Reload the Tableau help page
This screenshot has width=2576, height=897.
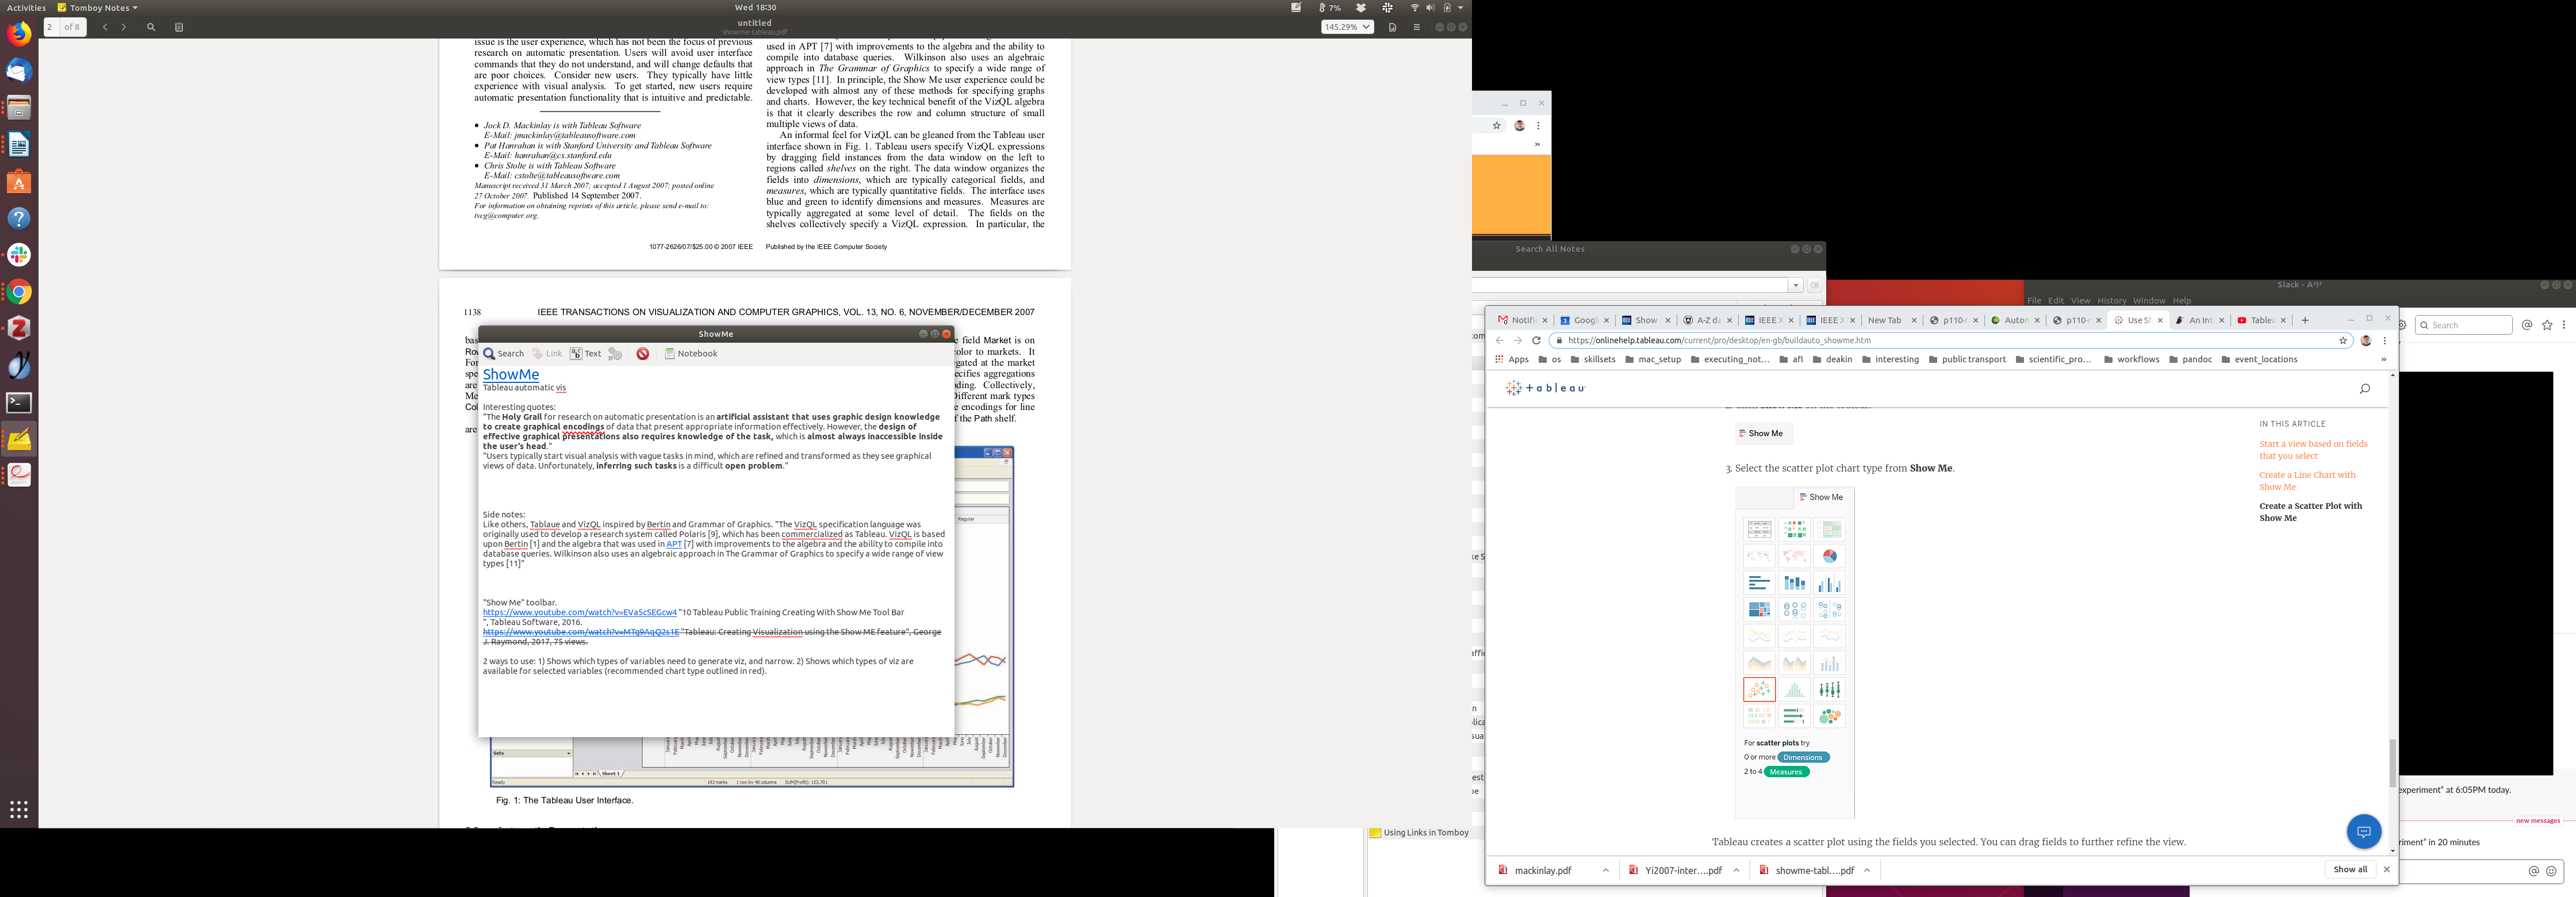pos(1536,341)
